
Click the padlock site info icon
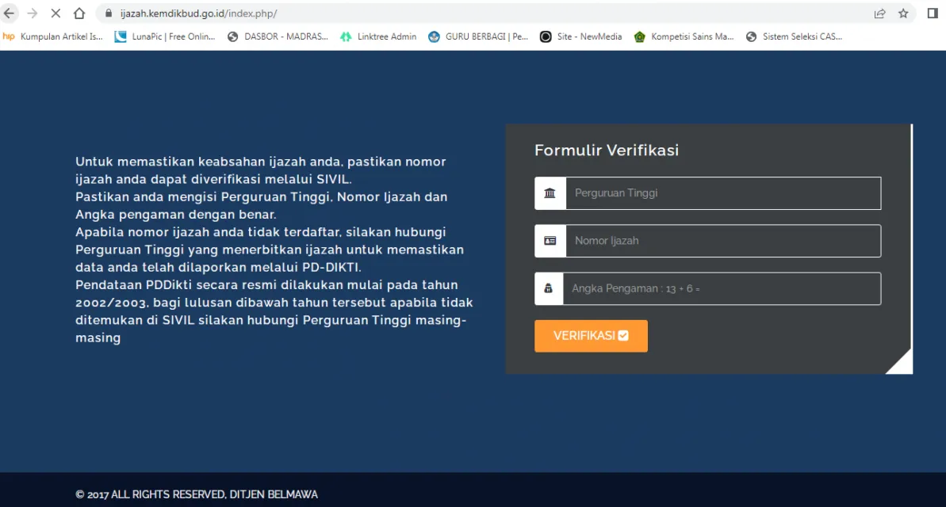coord(109,13)
